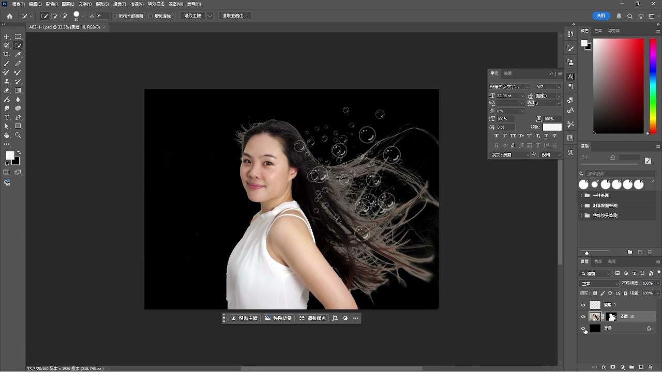662x372 pixels.
Task: Select the Crop tool
Action: point(7,54)
